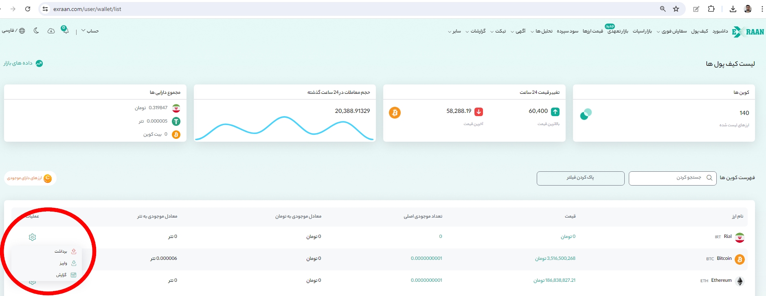Expand گزارشات nav dropdown
766x296 pixels.
(x=476, y=31)
